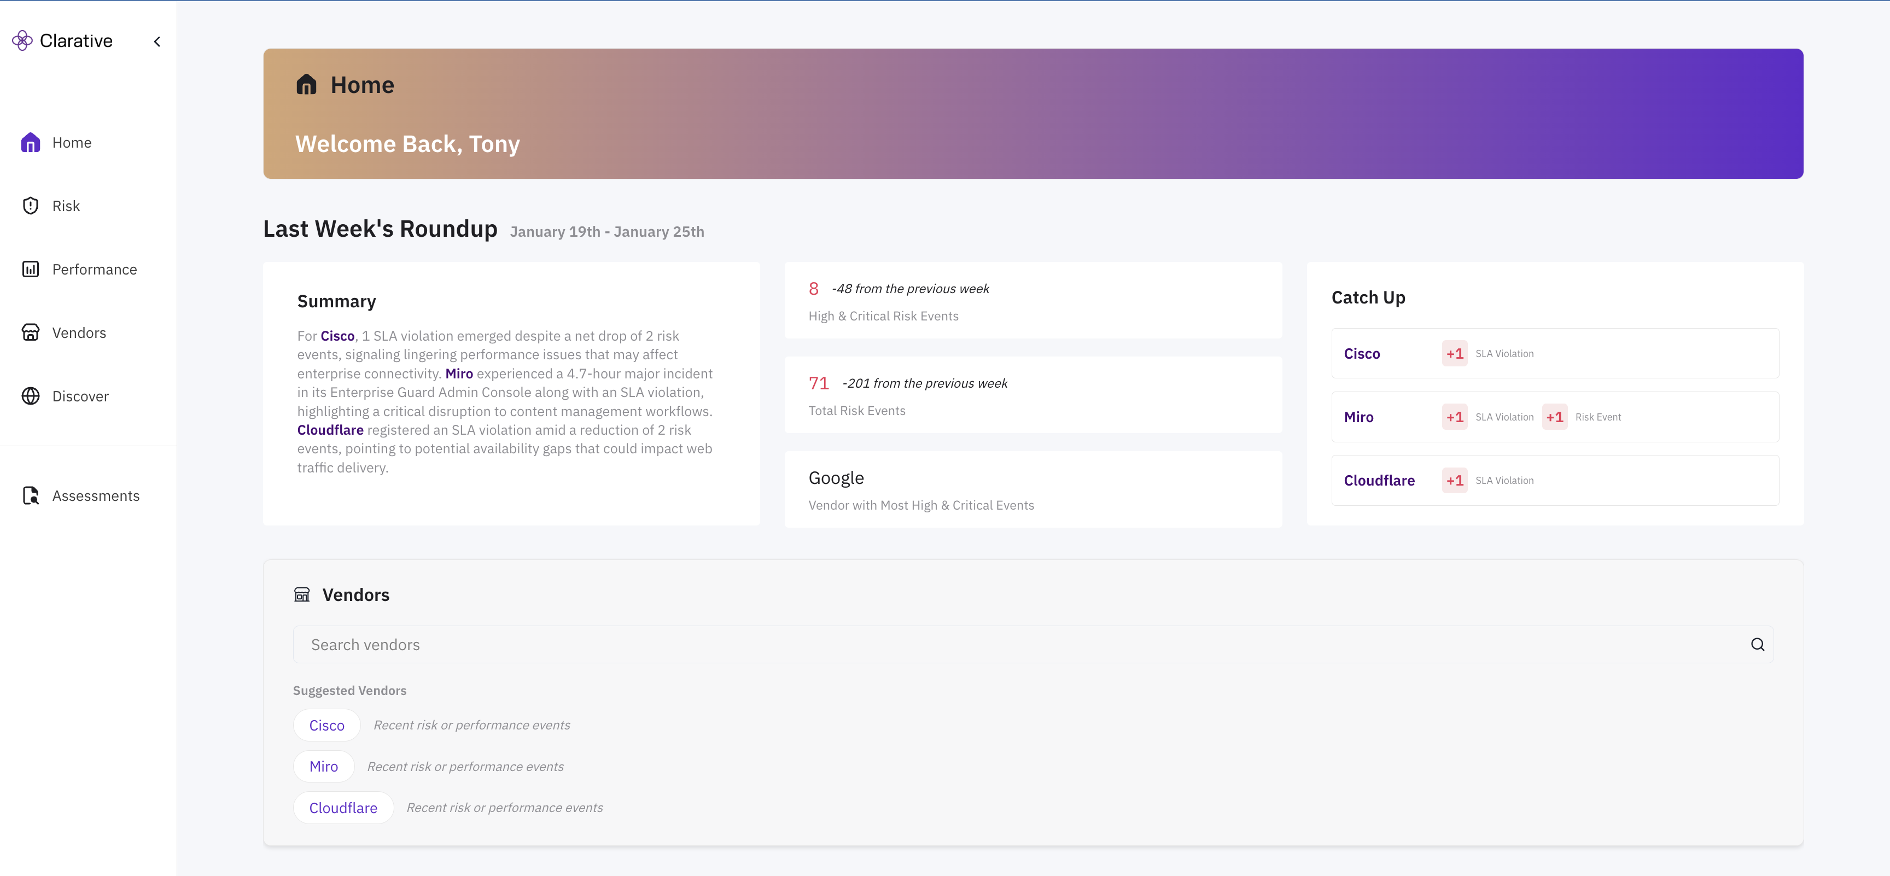Collapse the sidebar using the chevron
The height and width of the screenshot is (876, 1890).
point(156,41)
